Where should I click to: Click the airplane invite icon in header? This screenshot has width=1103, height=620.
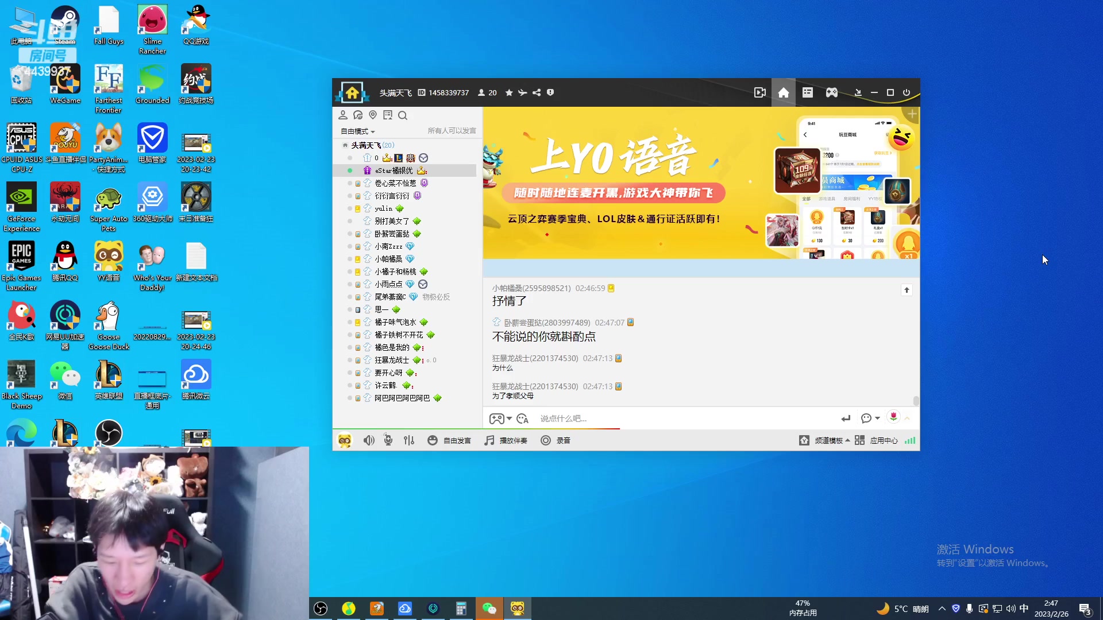tap(523, 92)
